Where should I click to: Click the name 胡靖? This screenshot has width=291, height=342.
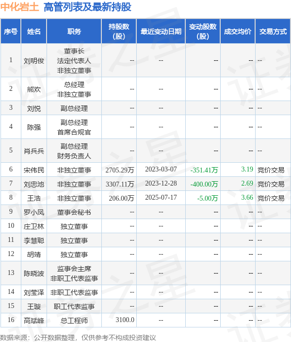coord(34,255)
